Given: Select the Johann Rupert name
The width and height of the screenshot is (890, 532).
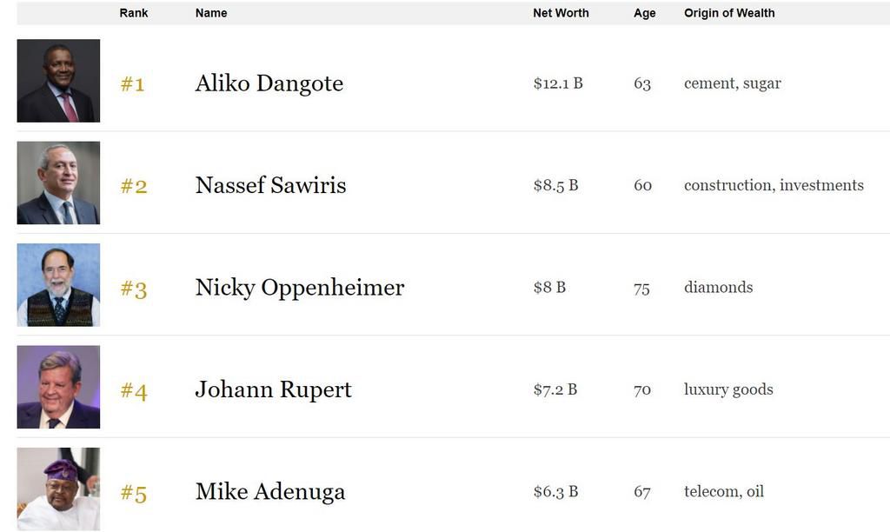Looking at the screenshot, I should pos(273,389).
